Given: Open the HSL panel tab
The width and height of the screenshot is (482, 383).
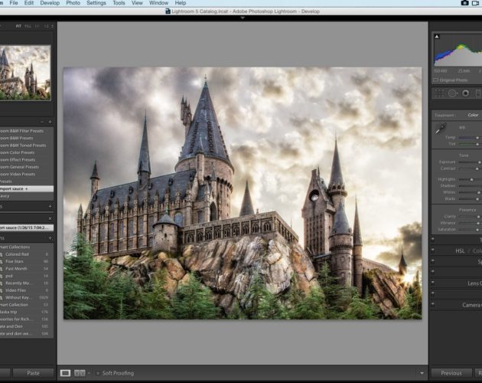Looking at the screenshot, I should [460, 250].
